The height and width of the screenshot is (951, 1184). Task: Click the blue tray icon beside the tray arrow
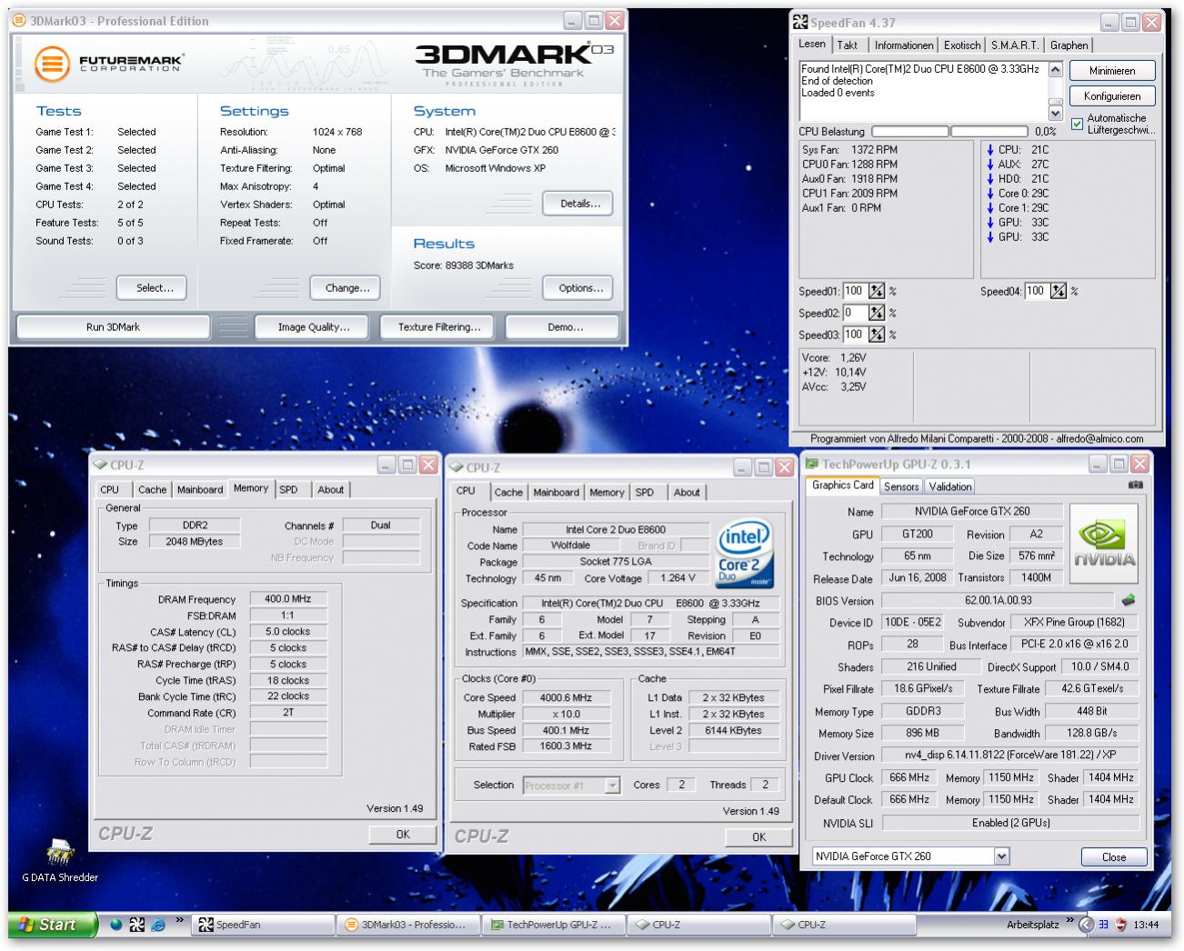click(x=1103, y=925)
